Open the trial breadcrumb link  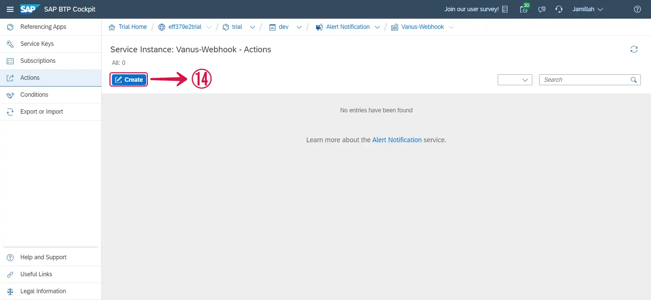(237, 27)
